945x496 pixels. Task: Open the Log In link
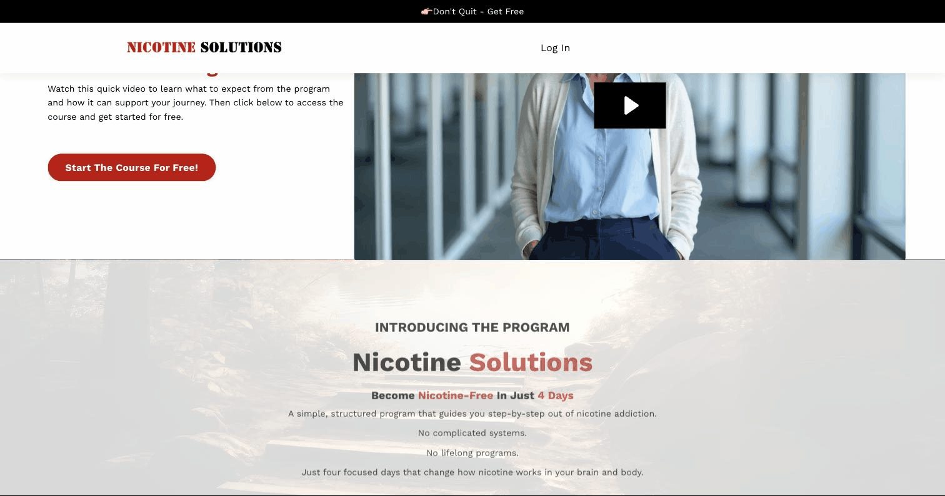tap(555, 48)
